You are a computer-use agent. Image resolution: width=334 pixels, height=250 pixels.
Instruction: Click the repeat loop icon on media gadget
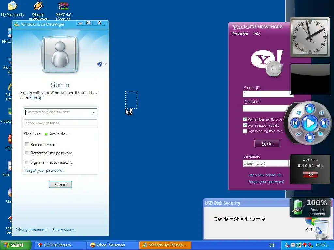click(299, 134)
